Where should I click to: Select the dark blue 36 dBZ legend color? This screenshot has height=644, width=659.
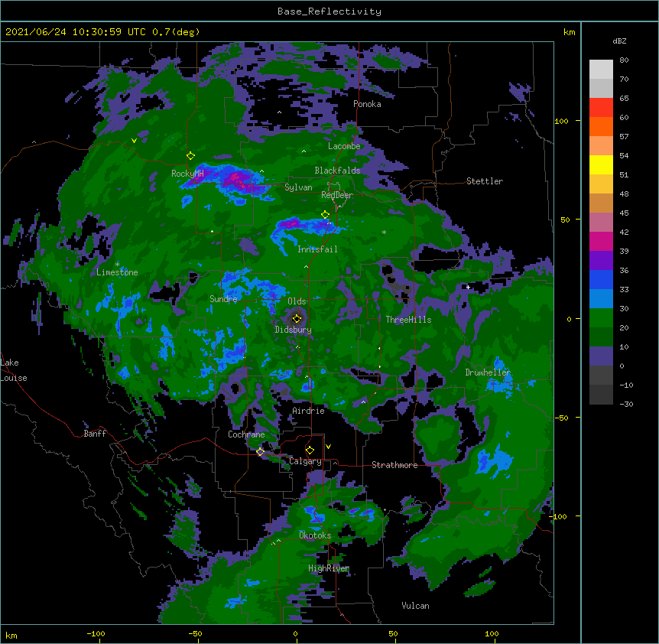pyautogui.click(x=601, y=279)
